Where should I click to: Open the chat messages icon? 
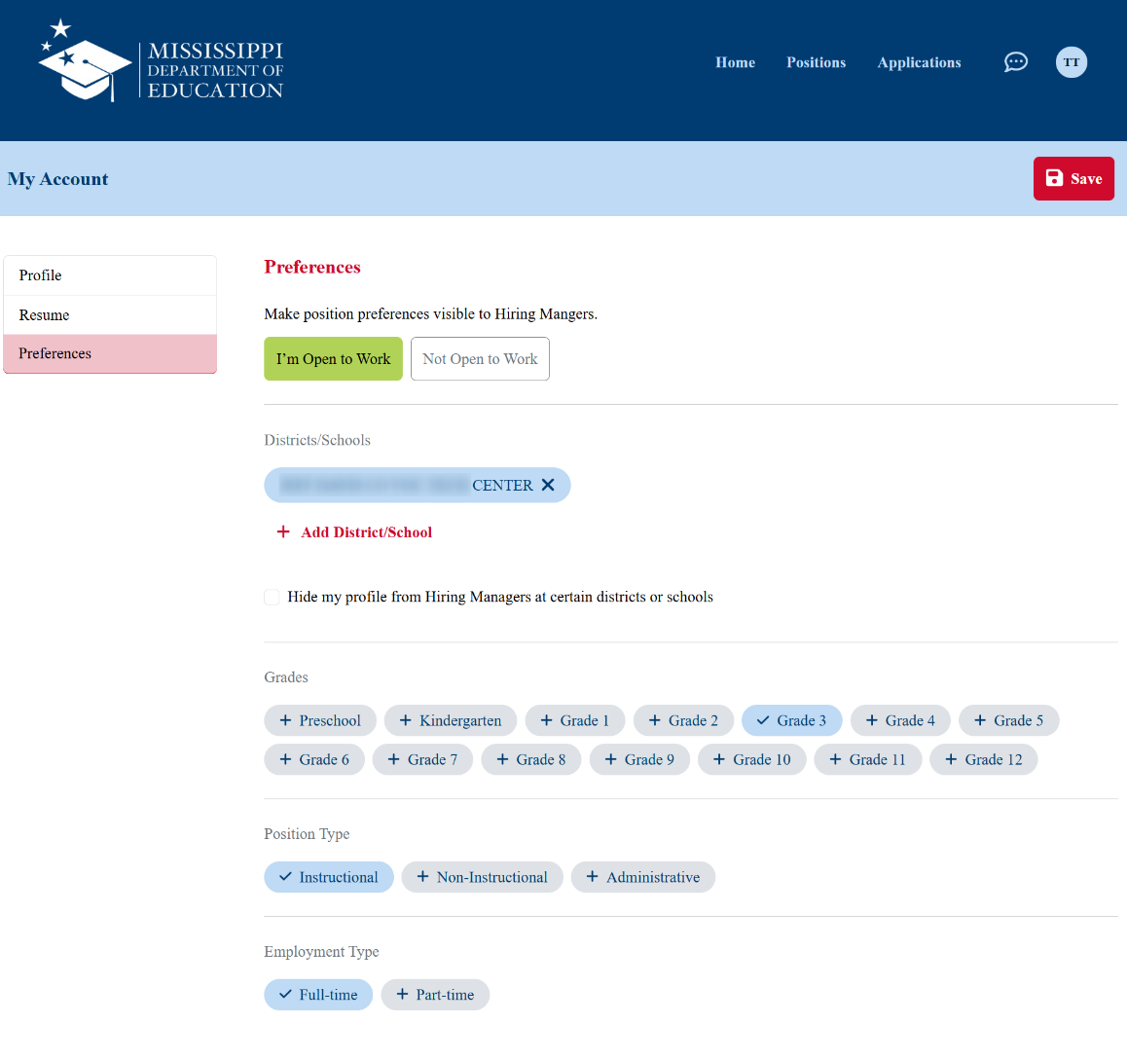click(x=1015, y=62)
